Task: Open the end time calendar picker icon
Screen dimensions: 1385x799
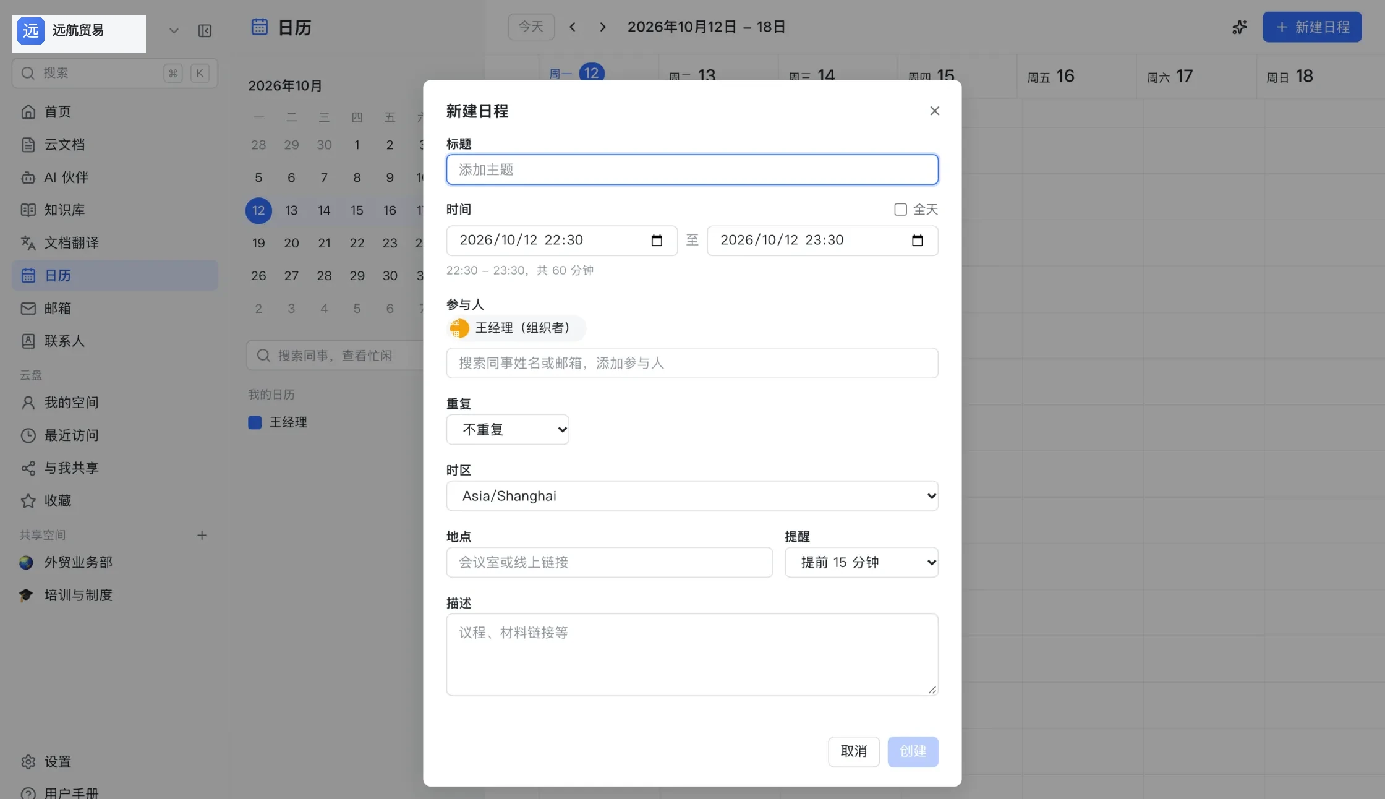Action: 918,241
